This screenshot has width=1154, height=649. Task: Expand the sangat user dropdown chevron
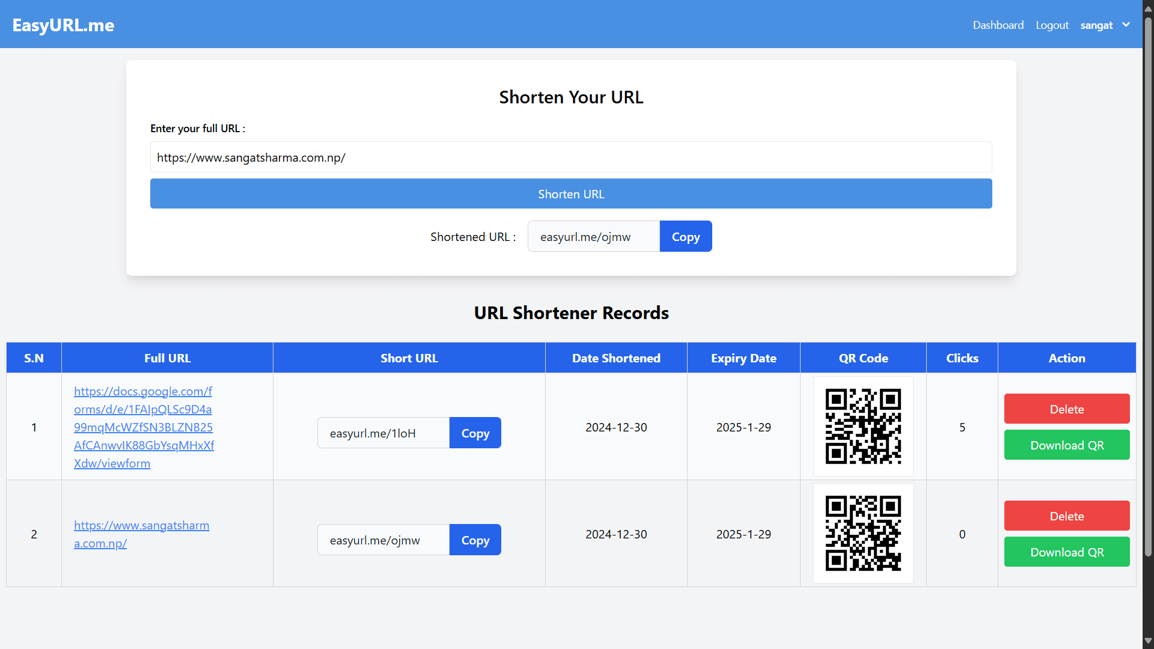click(x=1126, y=25)
